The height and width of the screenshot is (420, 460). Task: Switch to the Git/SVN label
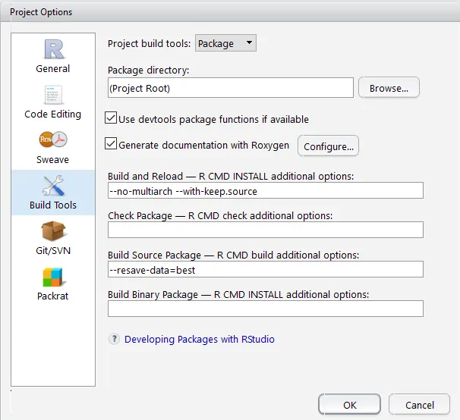pos(53,251)
